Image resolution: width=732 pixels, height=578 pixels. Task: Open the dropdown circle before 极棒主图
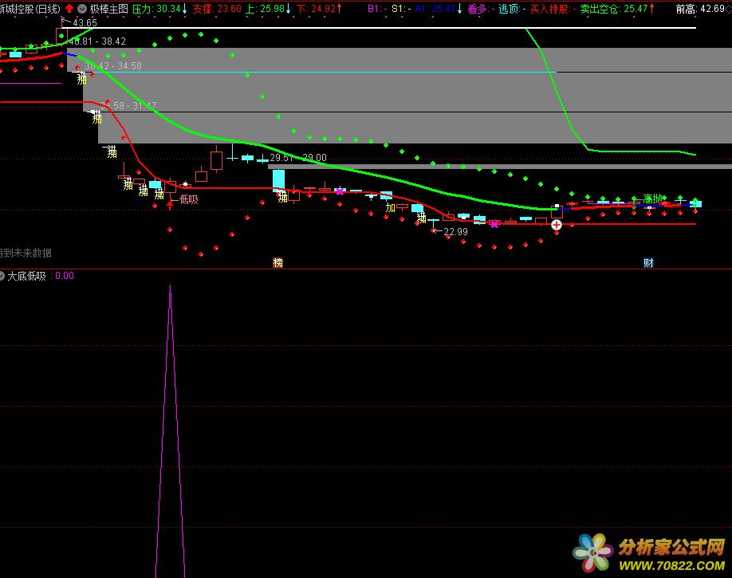point(82,9)
